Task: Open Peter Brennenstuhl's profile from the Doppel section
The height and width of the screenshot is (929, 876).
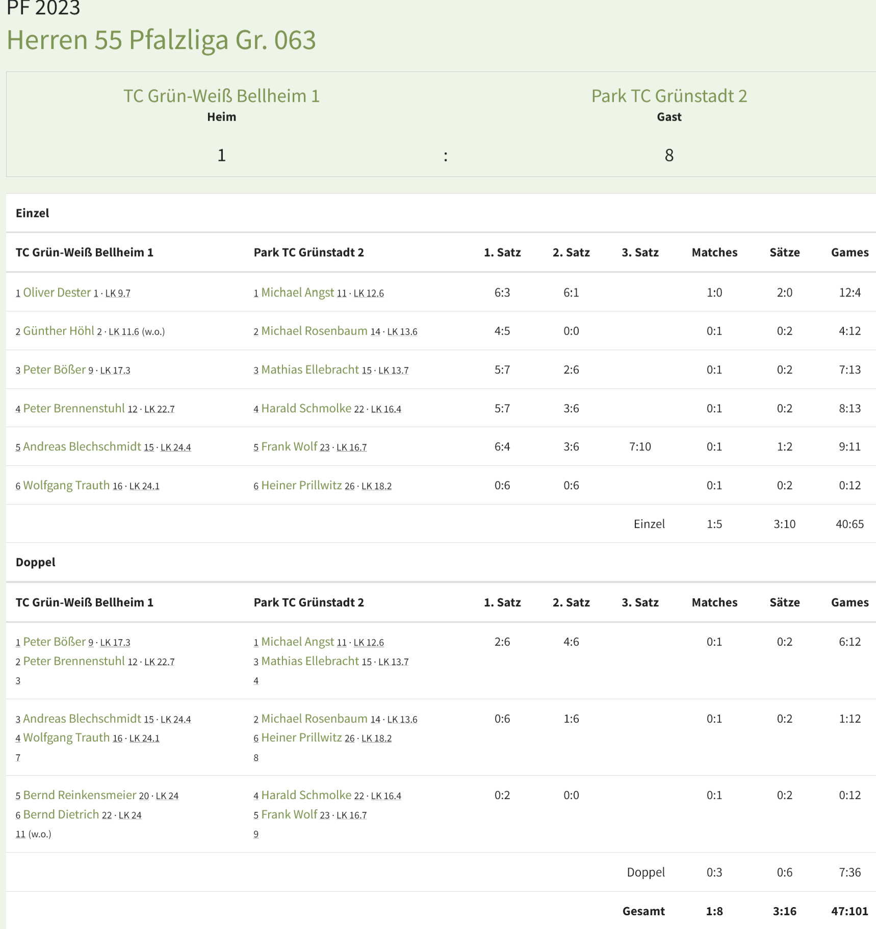Action: 74,661
